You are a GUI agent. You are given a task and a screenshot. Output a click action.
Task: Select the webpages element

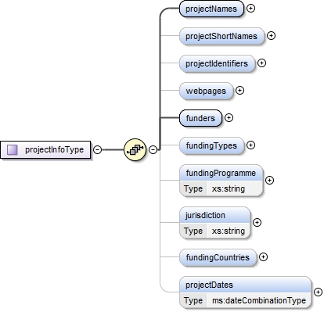[x=206, y=91]
